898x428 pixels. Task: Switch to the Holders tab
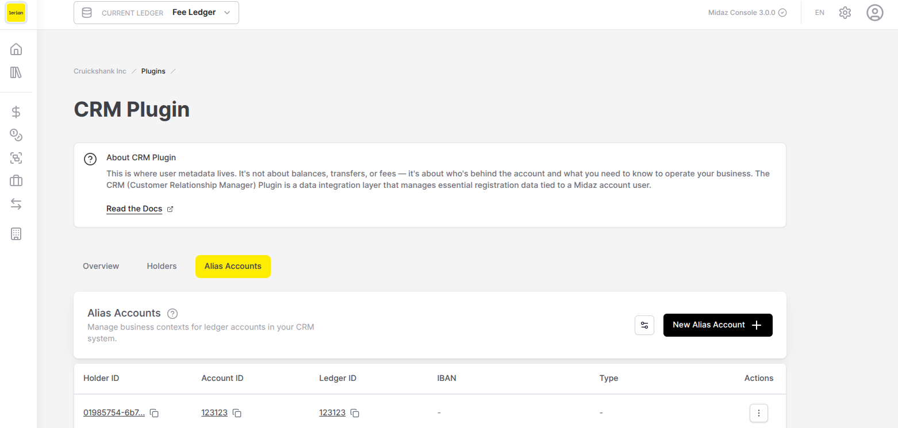pos(162,267)
